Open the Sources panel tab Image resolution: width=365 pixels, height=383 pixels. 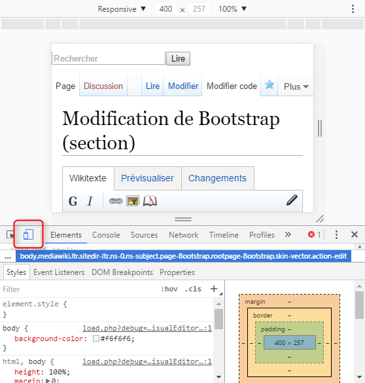(x=144, y=235)
